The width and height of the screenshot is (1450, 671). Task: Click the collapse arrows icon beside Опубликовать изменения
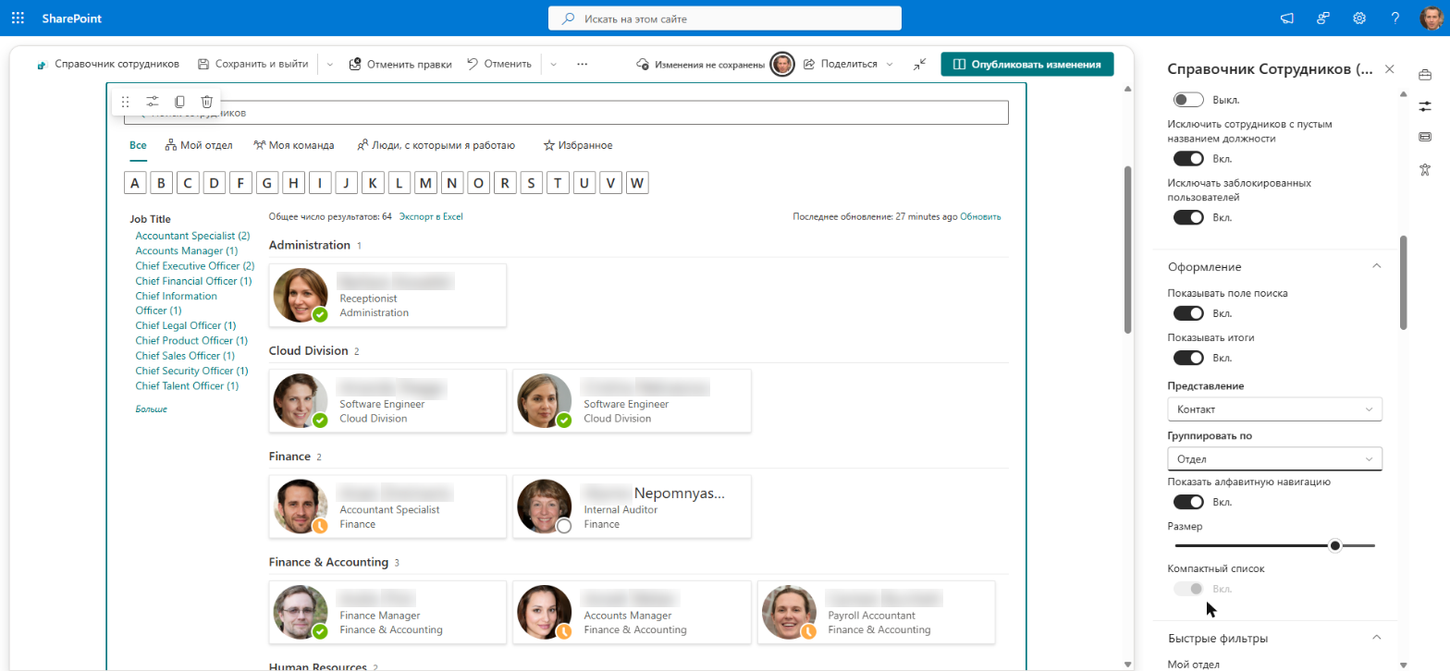(x=919, y=64)
